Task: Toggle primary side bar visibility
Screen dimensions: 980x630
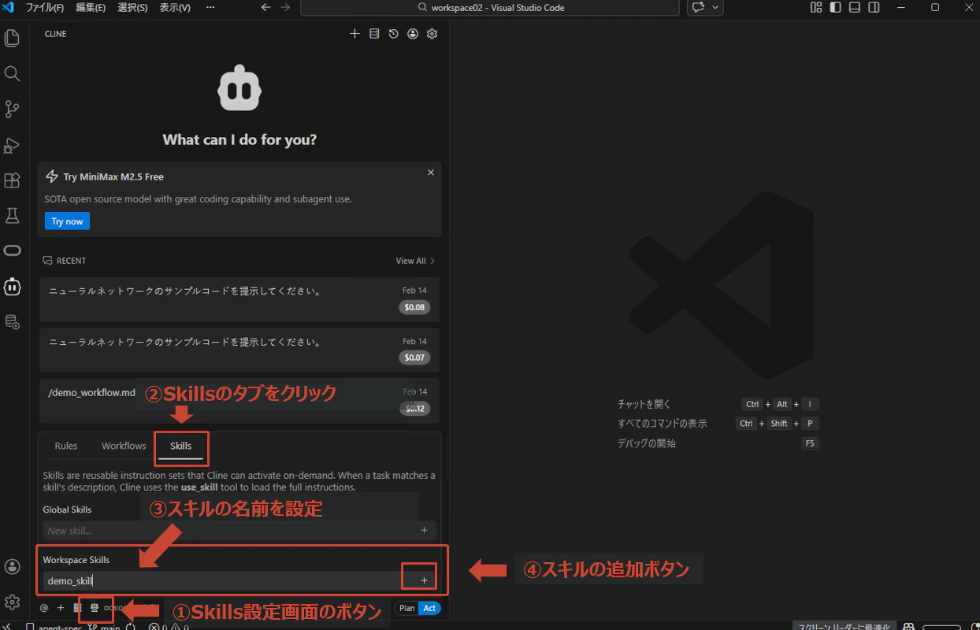Action: coord(835,7)
